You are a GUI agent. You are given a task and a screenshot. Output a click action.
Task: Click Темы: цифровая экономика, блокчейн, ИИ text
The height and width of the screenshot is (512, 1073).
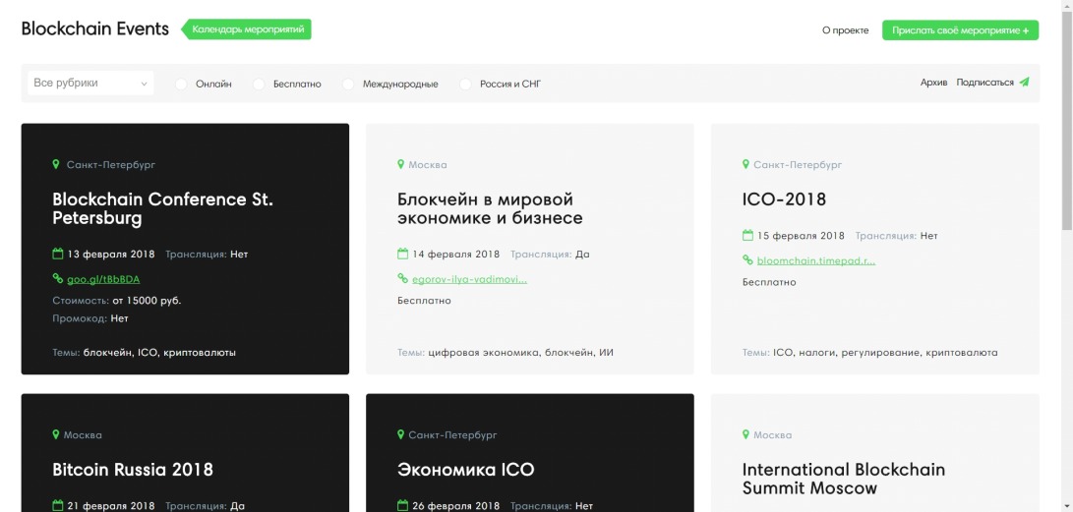(x=506, y=353)
